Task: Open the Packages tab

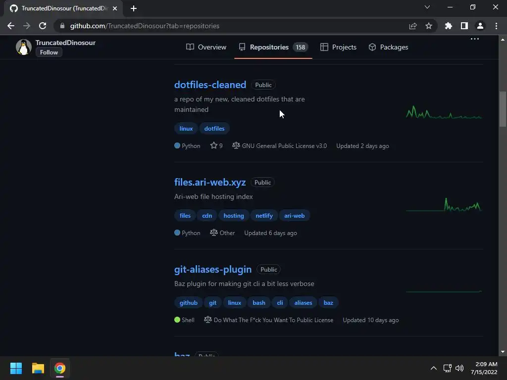Action: pyautogui.click(x=388, y=47)
